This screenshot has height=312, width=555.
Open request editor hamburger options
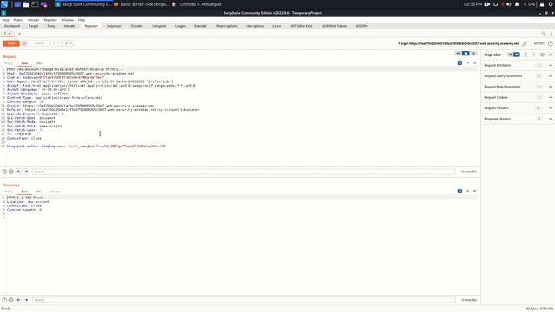pyautogui.click(x=475, y=63)
